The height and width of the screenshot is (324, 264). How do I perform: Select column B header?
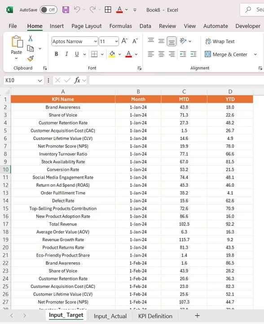point(138,91)
